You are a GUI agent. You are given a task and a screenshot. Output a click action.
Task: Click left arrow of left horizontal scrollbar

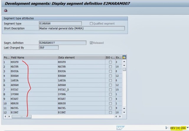(5, 117)
